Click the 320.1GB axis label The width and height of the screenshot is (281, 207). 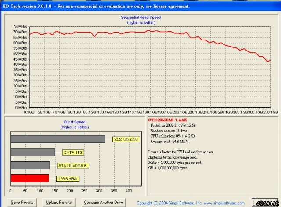click(x=270, y=112)
